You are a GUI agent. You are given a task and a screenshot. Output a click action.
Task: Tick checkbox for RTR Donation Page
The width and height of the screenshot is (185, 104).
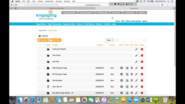[x=40, y=74]
